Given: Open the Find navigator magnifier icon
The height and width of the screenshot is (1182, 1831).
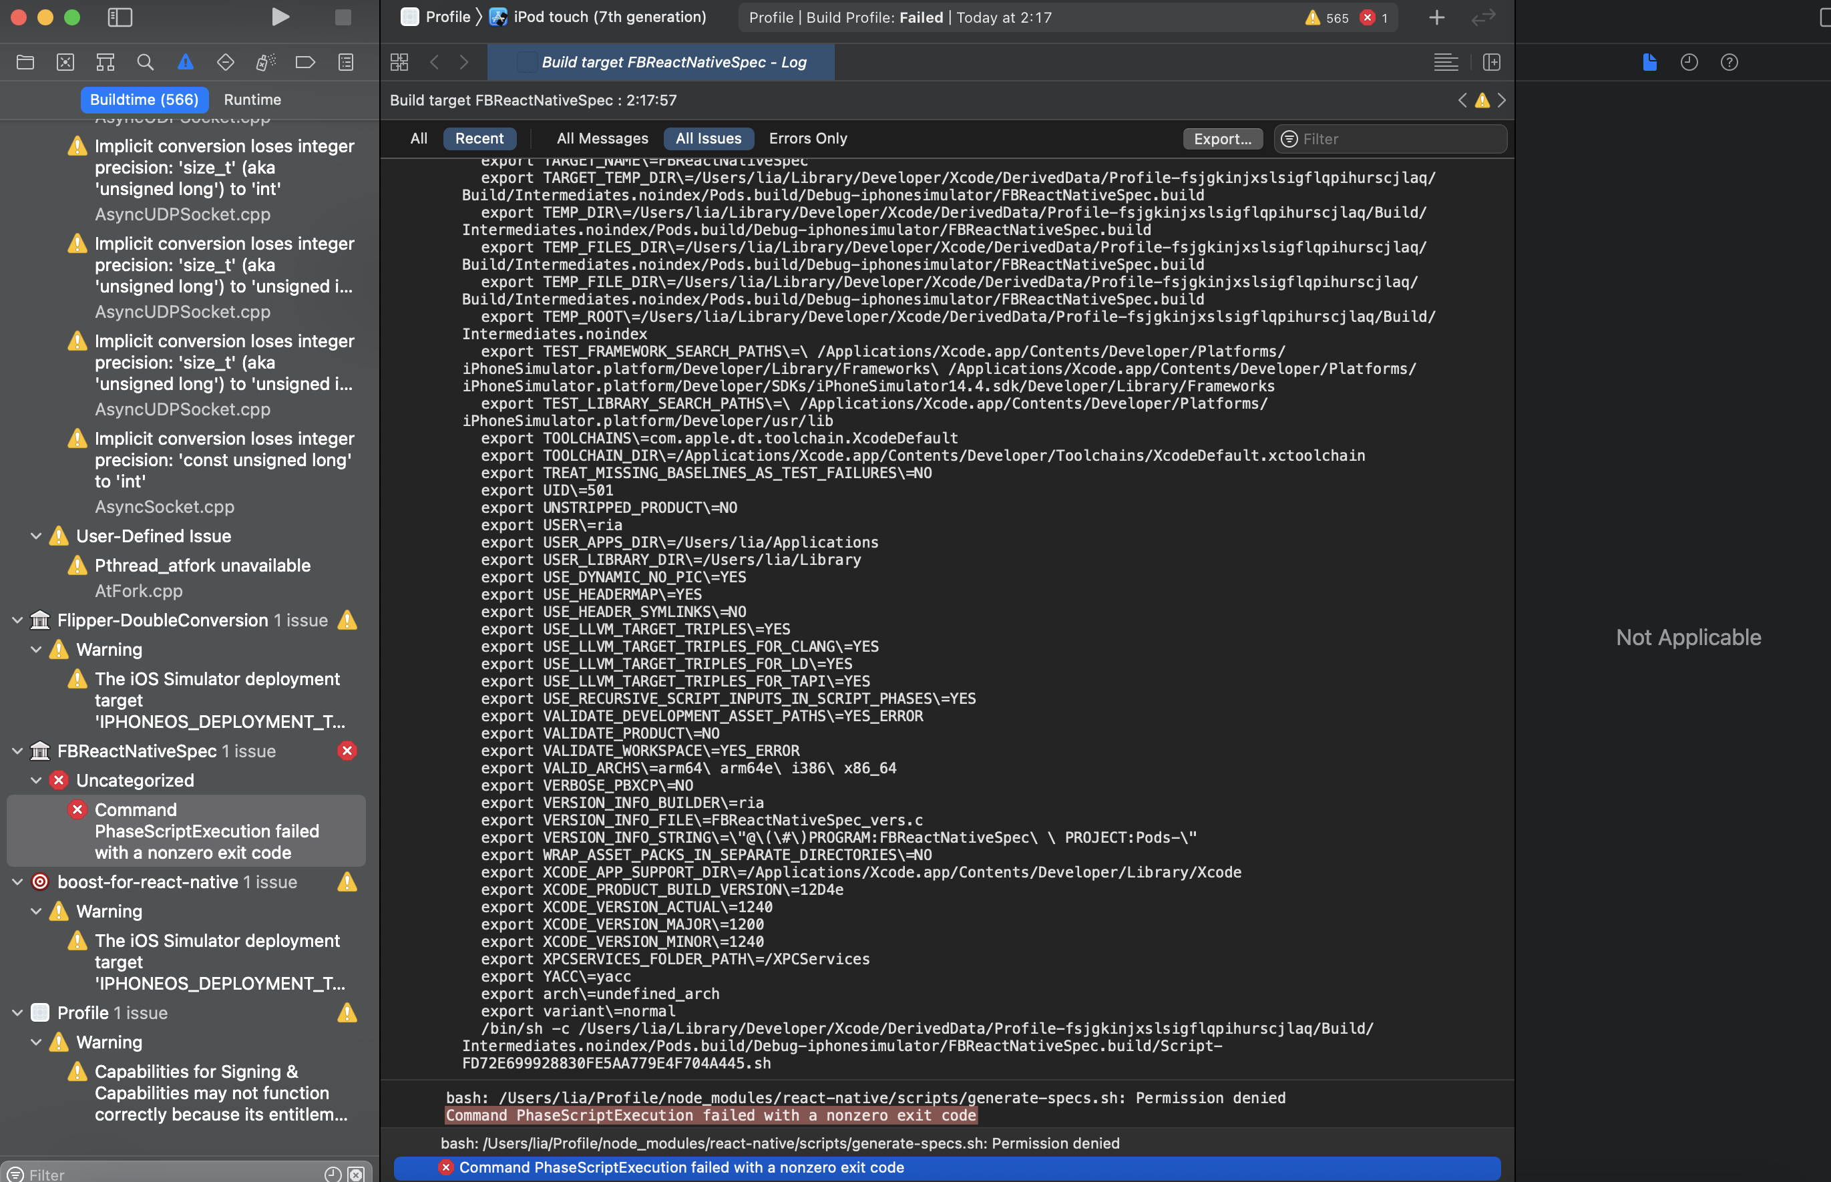Looking at the screenshot, I should coord(145,62).
